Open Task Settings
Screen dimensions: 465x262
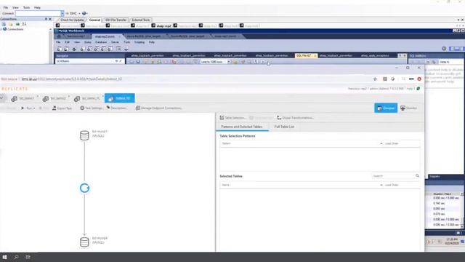tap(92, 108)
